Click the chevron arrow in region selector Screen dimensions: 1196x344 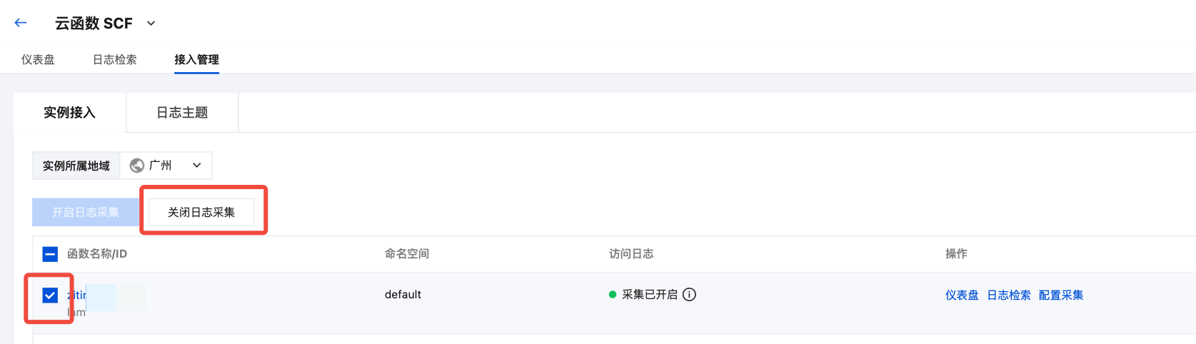pos(197,166)
